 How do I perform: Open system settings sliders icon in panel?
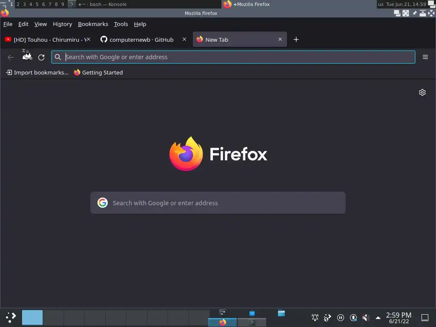(x=222, y=313)
